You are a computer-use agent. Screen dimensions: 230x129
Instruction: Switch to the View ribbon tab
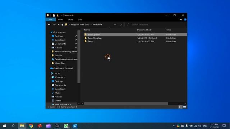pos(80,20)
